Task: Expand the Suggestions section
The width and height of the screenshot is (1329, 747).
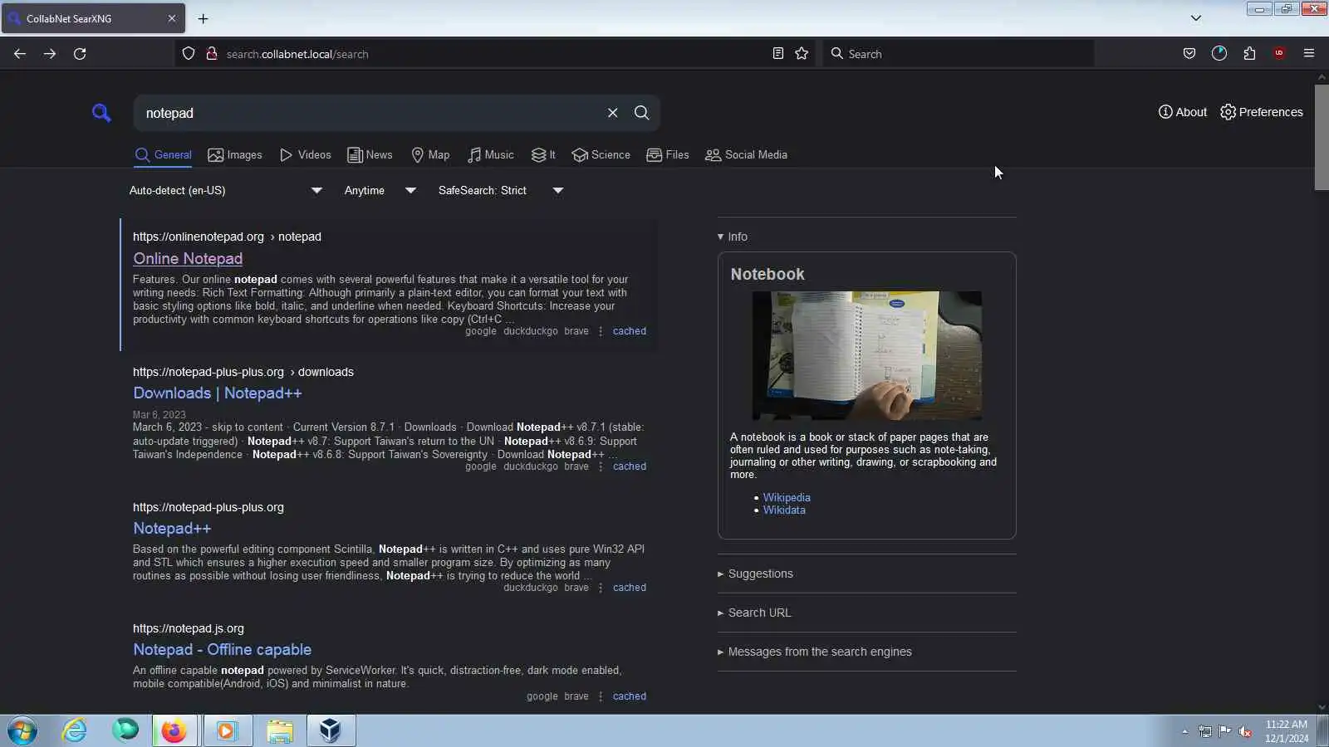Action: [755, 574]
